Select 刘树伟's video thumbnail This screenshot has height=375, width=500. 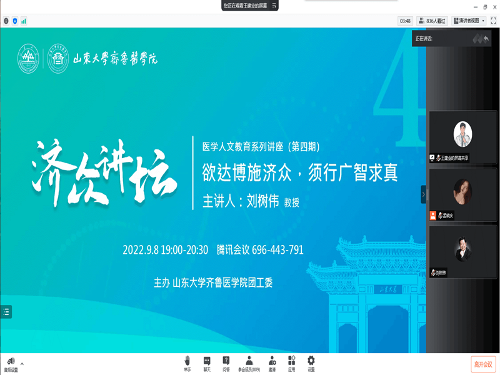tap(462, 248)
